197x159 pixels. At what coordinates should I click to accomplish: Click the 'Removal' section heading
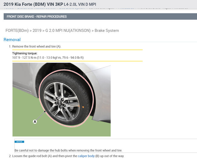[x=12, y=40]
